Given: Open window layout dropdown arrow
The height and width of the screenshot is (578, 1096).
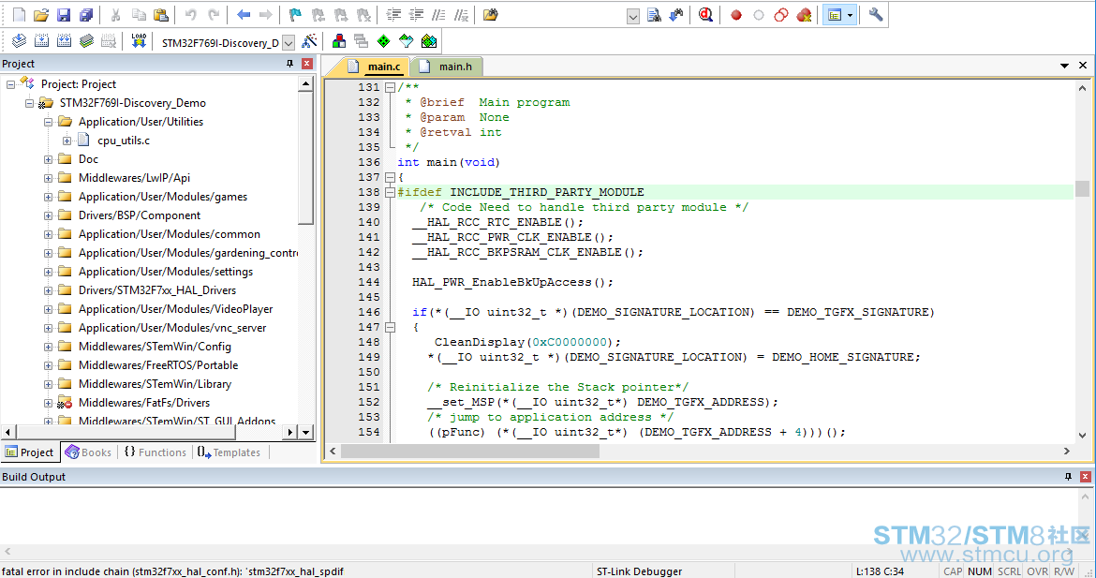Looking at the screenshot, I should [x=850, y=15].
